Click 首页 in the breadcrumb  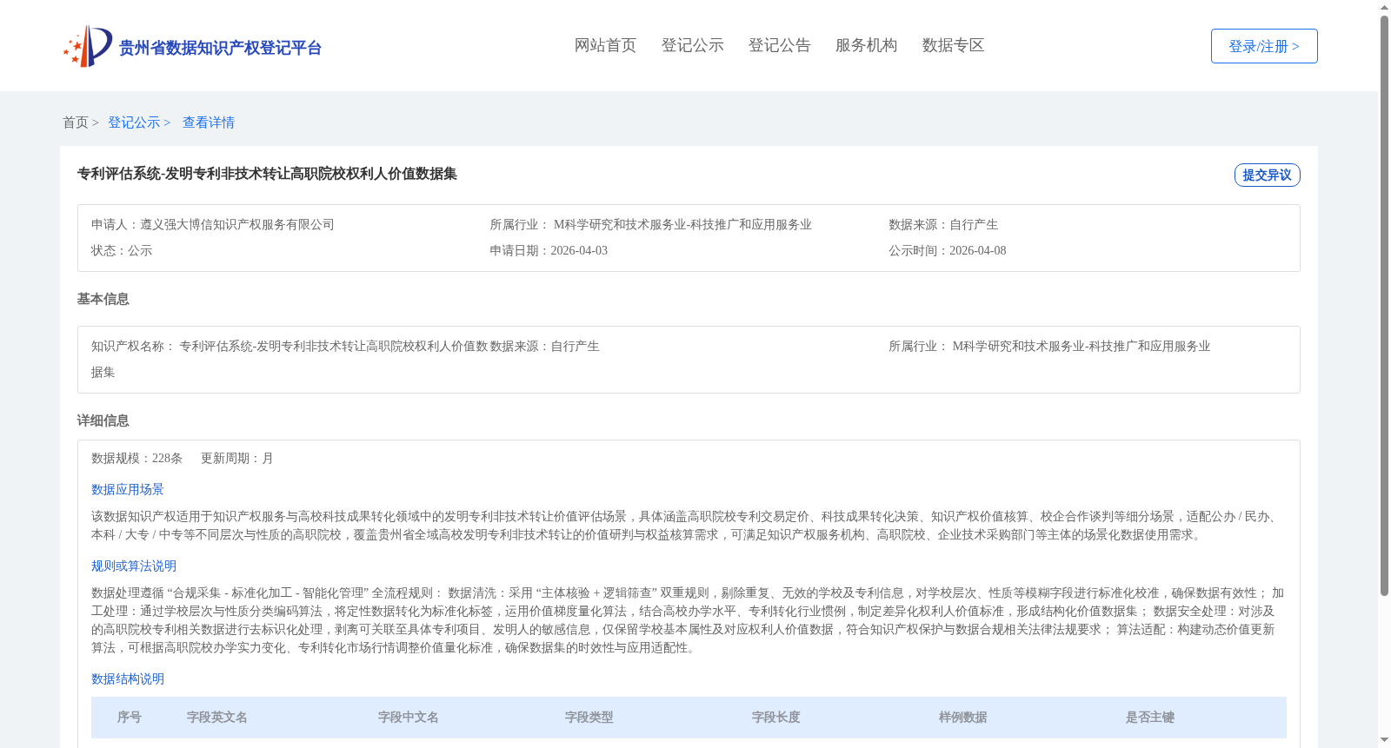tap(76, 122)
